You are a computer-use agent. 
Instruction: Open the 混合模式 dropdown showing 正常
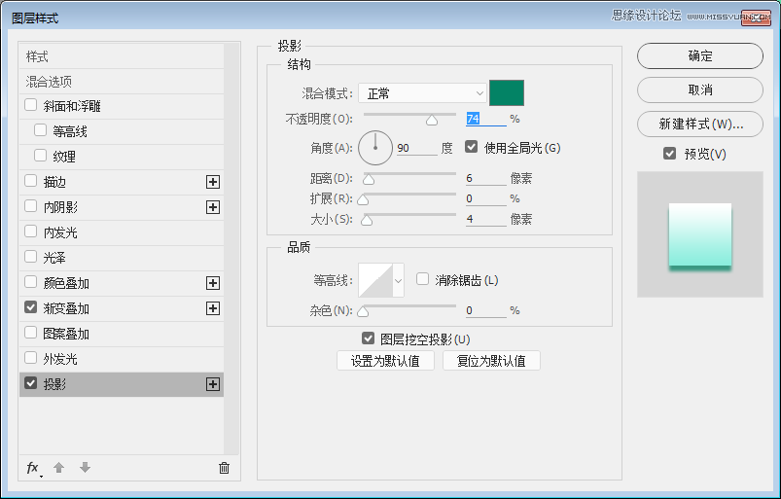(422, 93)
